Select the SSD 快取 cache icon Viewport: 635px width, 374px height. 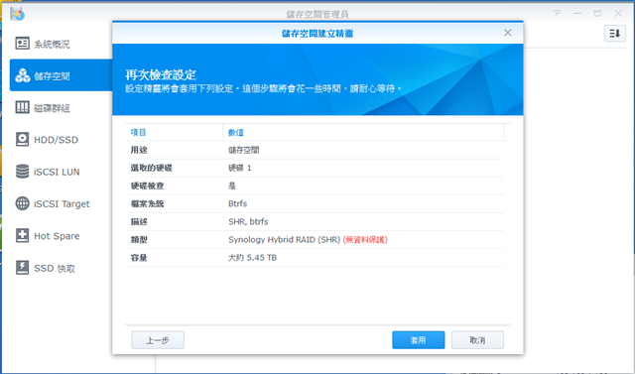(x=22, y=268)
